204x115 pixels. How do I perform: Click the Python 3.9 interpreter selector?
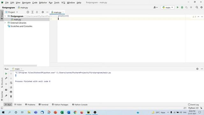[193, 108]
